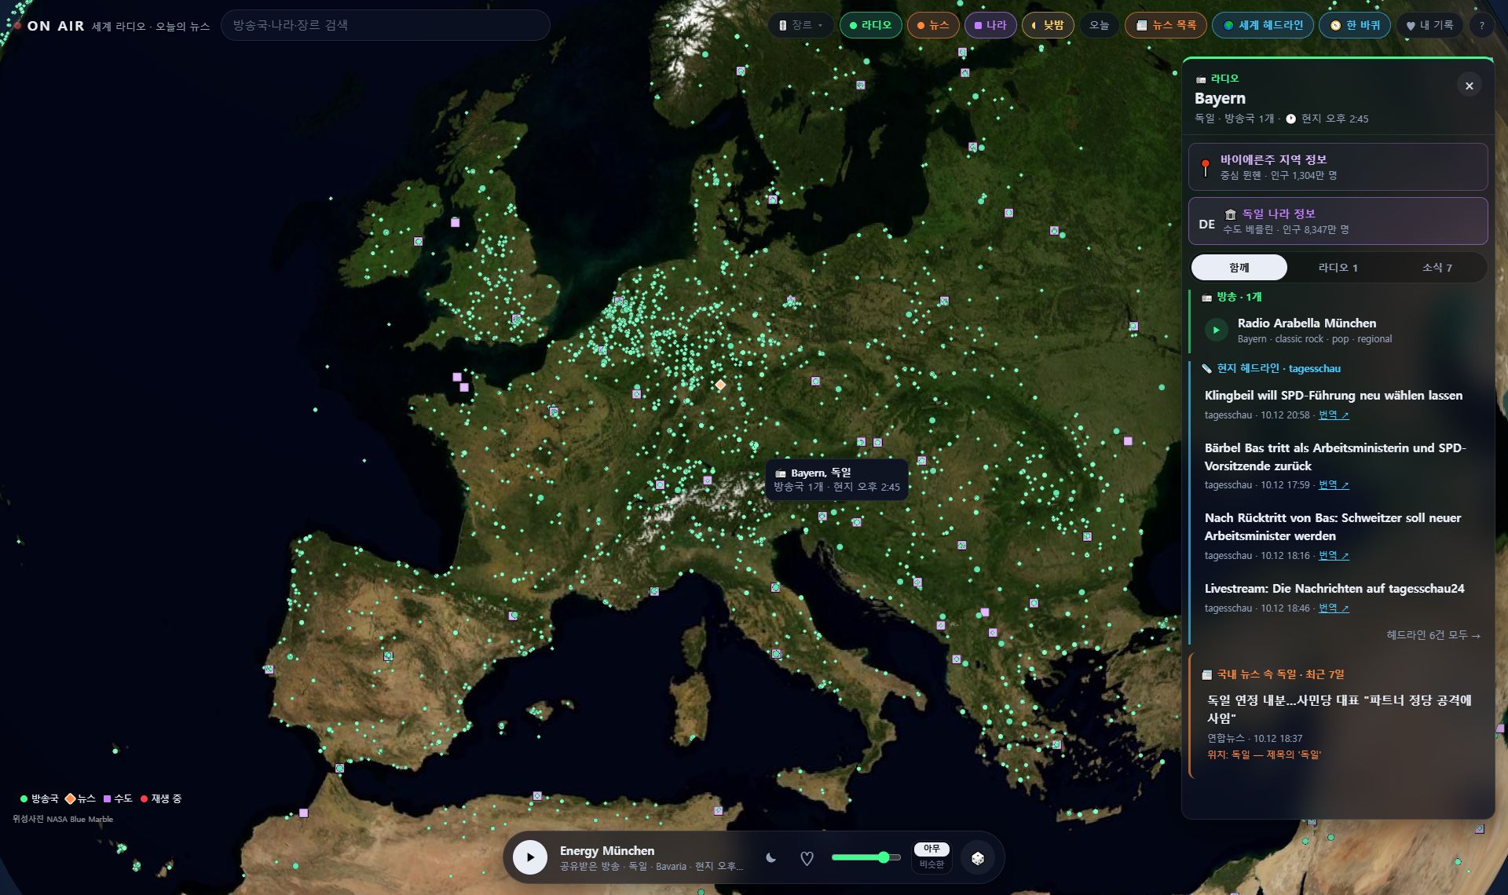Click the station search field
Screen dimensions: 1508x895
pos(385,25)
